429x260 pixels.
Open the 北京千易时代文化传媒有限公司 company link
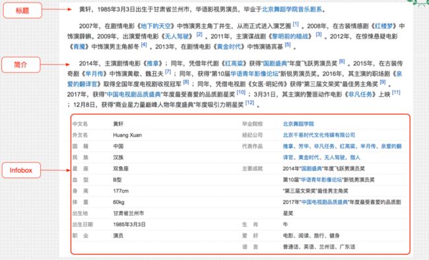point(319,135)
